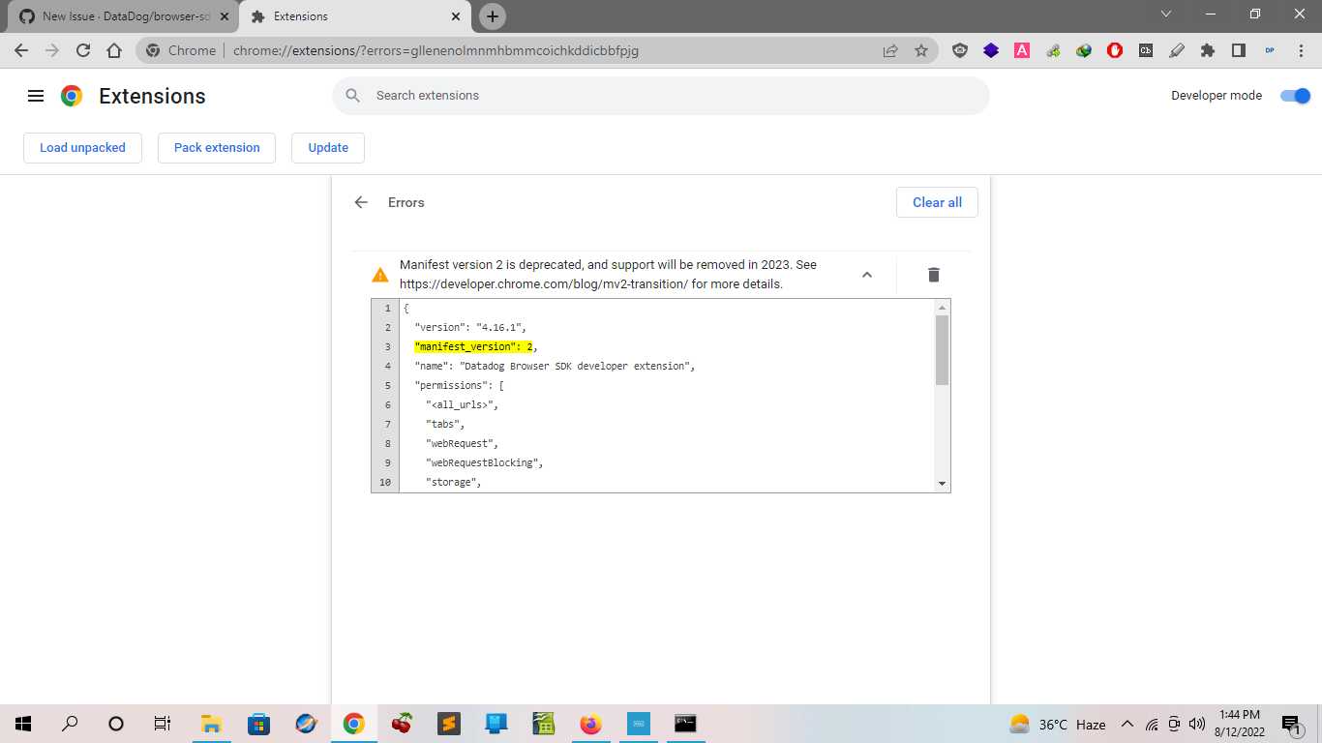This screenshot has height=743, width=1322.
Task: Open the Extensions puzzle piece menu
Action: pos(1208,50)
